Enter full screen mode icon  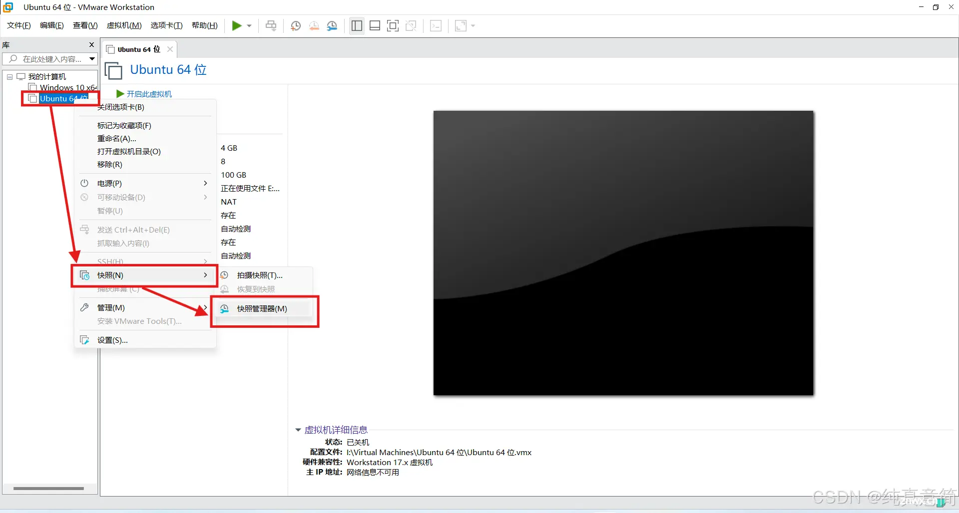393,26
